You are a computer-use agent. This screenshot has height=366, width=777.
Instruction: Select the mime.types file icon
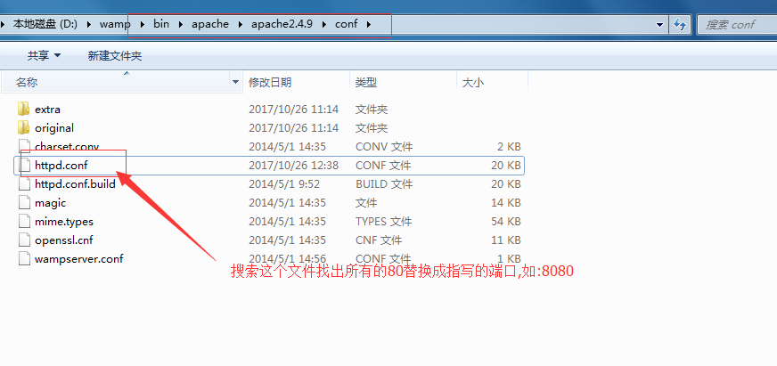[24, 222]
